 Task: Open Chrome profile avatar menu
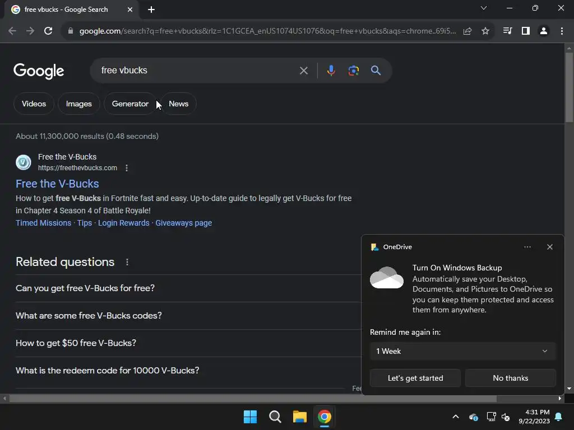click(x=544, y=31)
